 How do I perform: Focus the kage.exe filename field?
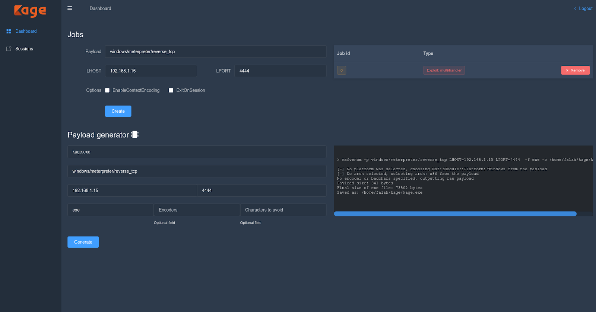pyautogui.click(x=197, y=152)
